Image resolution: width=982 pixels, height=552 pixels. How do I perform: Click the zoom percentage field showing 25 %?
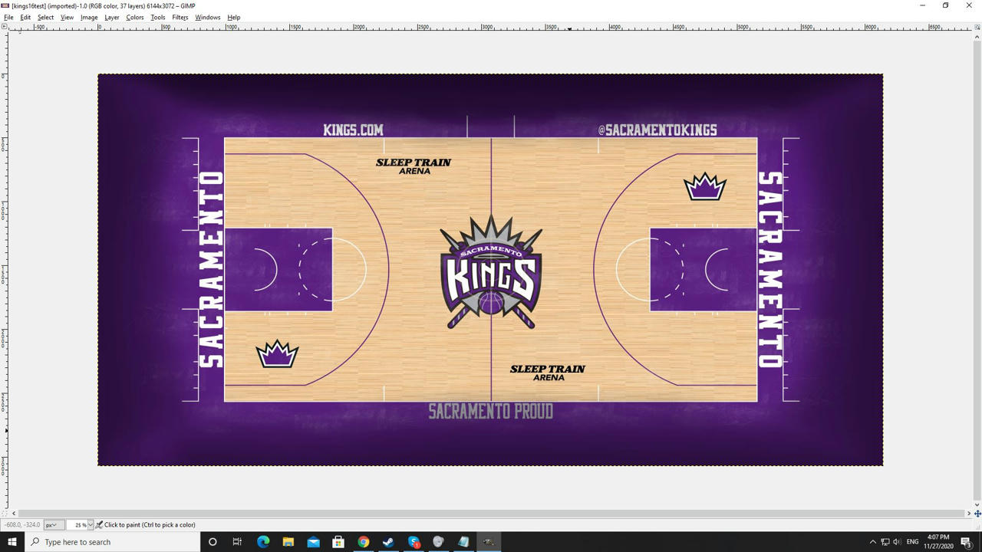point(77,525)
